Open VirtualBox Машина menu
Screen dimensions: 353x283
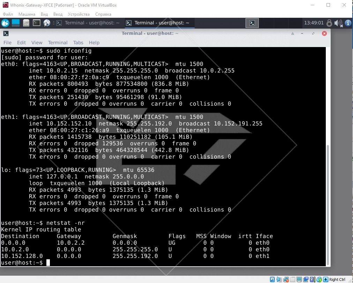tap(27, 14)
